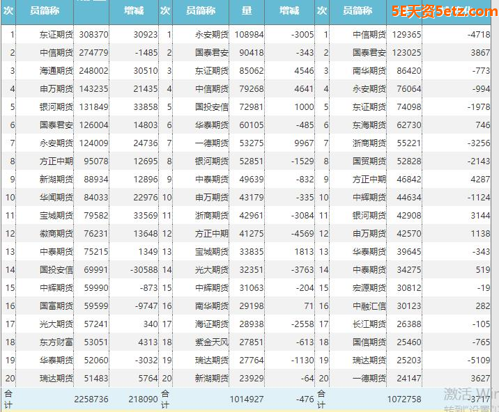499x412 pixels.
Task: Click the 量 column header
Action: click(247, 11)
